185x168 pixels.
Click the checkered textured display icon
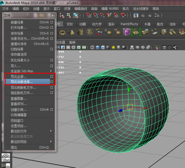pos(108,47)
